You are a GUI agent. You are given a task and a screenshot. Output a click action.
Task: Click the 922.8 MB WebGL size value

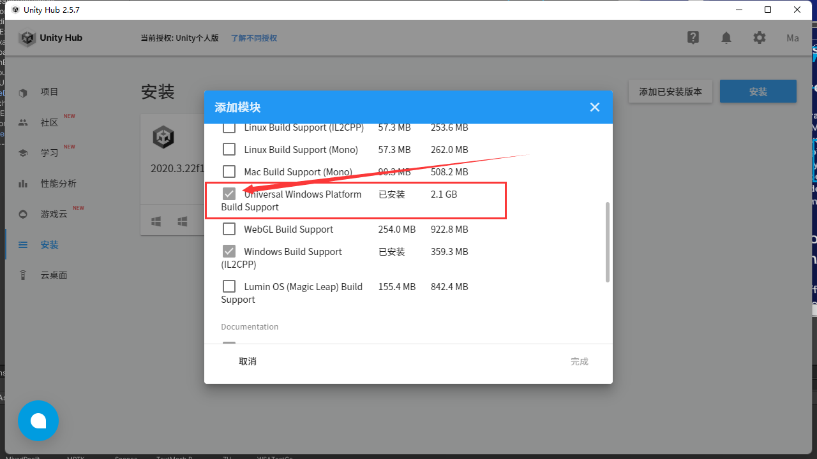pos(449,229)
